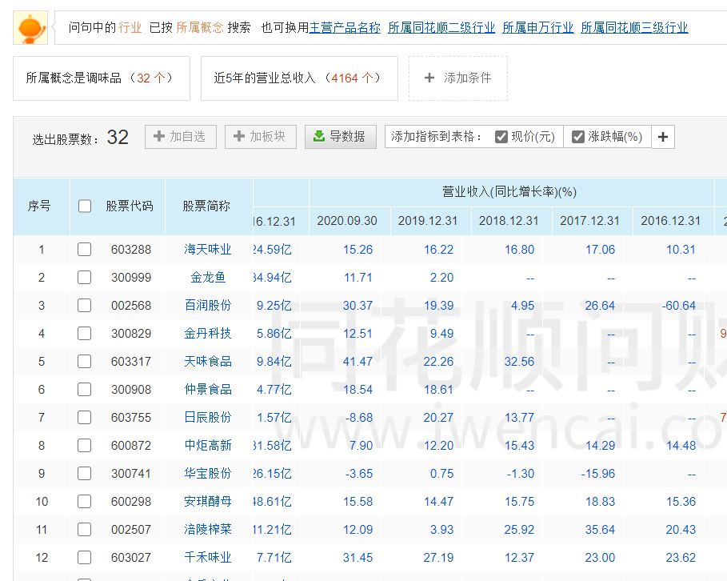727x581 pixels.
Task: Sort by 2018.12.31 column header
Action: (x=509, y=221)
